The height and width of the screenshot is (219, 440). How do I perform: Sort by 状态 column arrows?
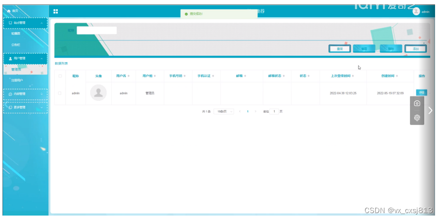pyautogui.click(x=309, y=76)
